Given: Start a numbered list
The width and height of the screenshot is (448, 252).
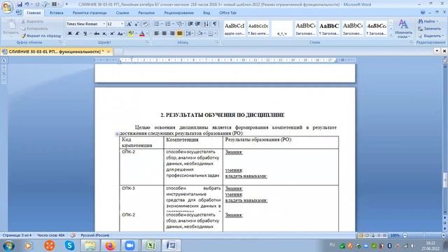Looking at the screenshot, I should pyautogui.click(x=168, y=24).
